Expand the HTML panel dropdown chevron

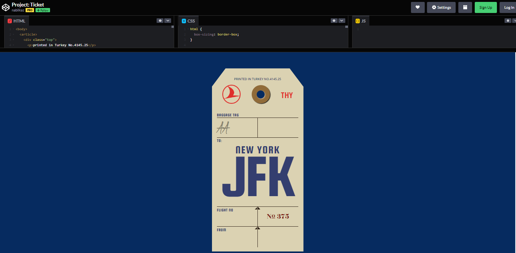(x=168, y=21)
